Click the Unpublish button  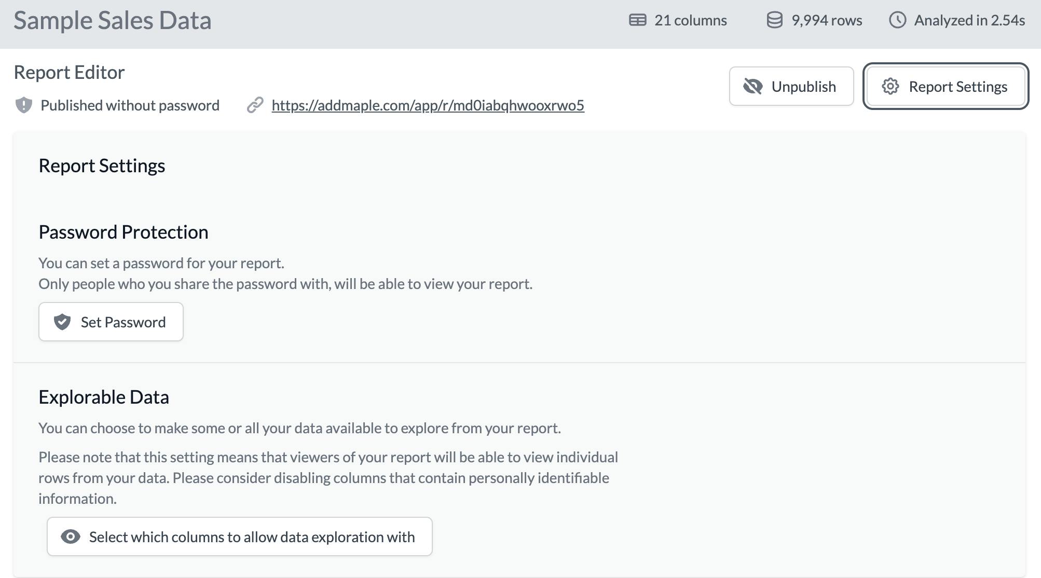click(x=791, y=86)
